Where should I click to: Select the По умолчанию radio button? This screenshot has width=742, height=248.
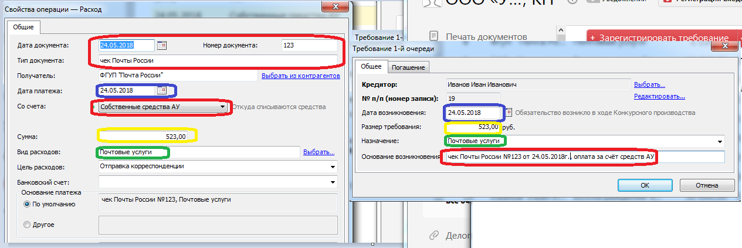coord(27,204)
